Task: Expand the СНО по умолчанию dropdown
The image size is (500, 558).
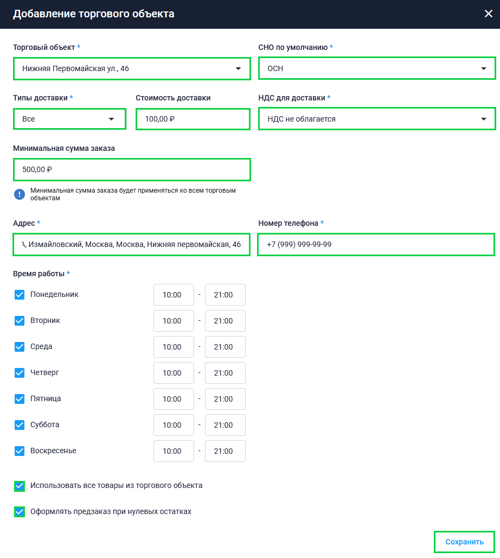Action: tap(376, 69)
